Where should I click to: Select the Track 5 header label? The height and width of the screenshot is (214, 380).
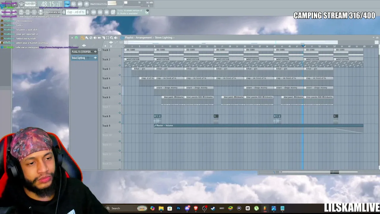tap(106, 88)
